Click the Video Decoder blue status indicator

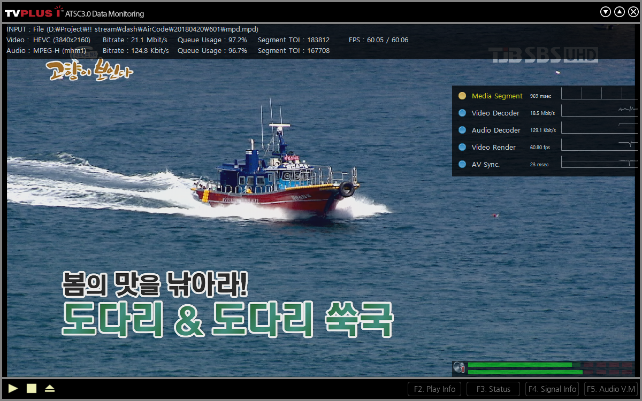tap(462, 113)
